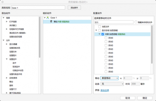This screenshot has width=156, height=101.
Task: Check the 显示区域 (动态面板) checkbox
Action: pos(100,30)
